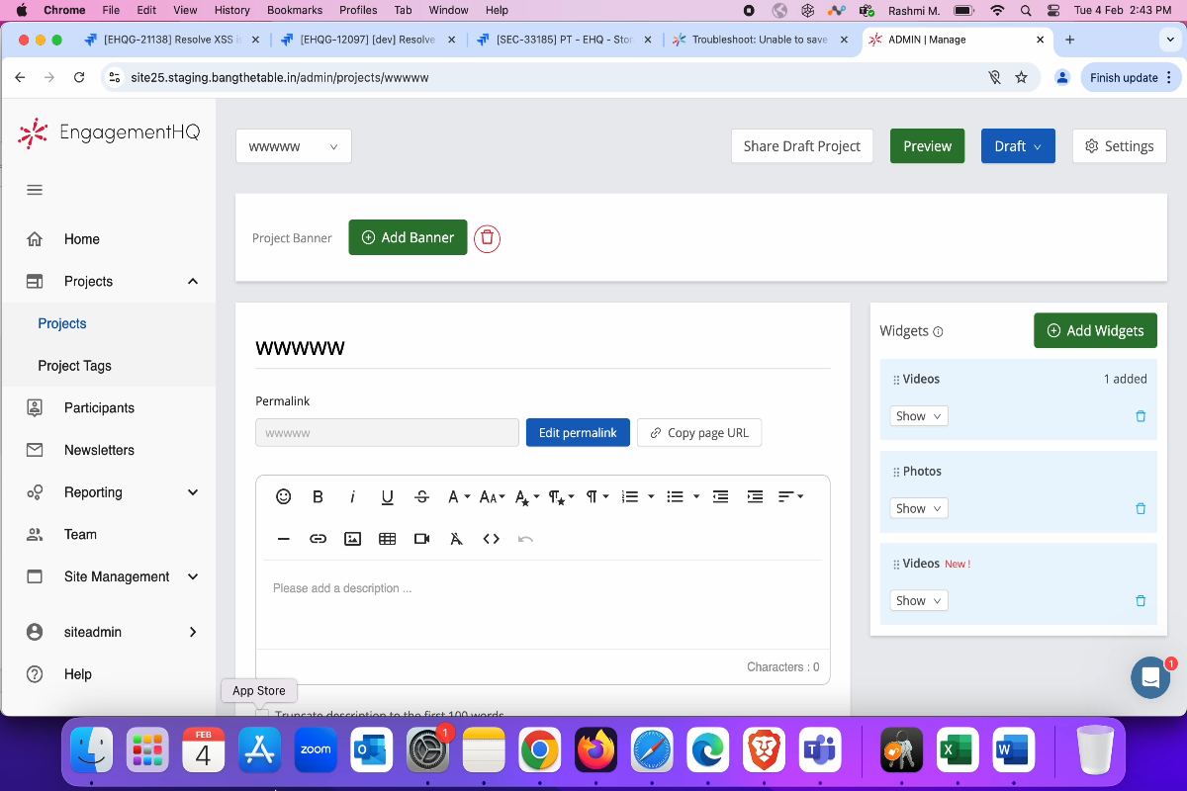Insert horizontal line in description
1187x791 pixels.
[284, 539]
